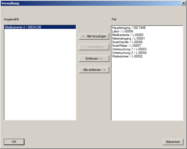Select Medikamente II / 00DXU3B in the Ausgewählt list
Image resolution: width=187 pixels, height=149 pixels.
pyautogui.click(x=23, y=27)
